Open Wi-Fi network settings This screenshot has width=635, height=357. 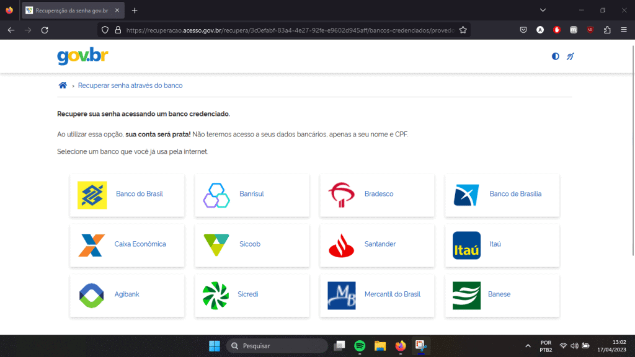click(x=563, y=346)
